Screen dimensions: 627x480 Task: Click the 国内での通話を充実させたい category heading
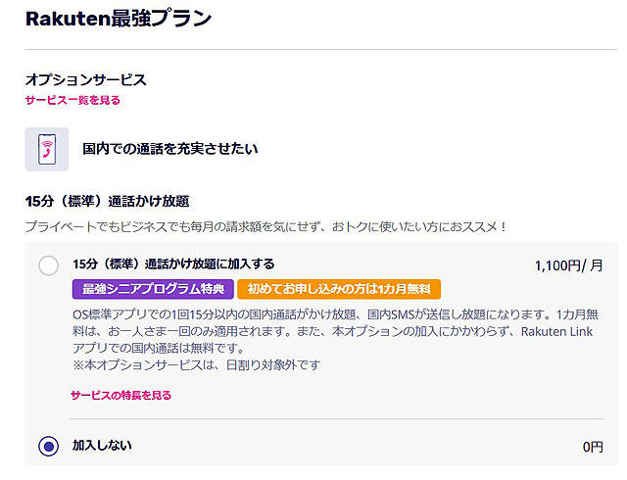tap(170, 150)
